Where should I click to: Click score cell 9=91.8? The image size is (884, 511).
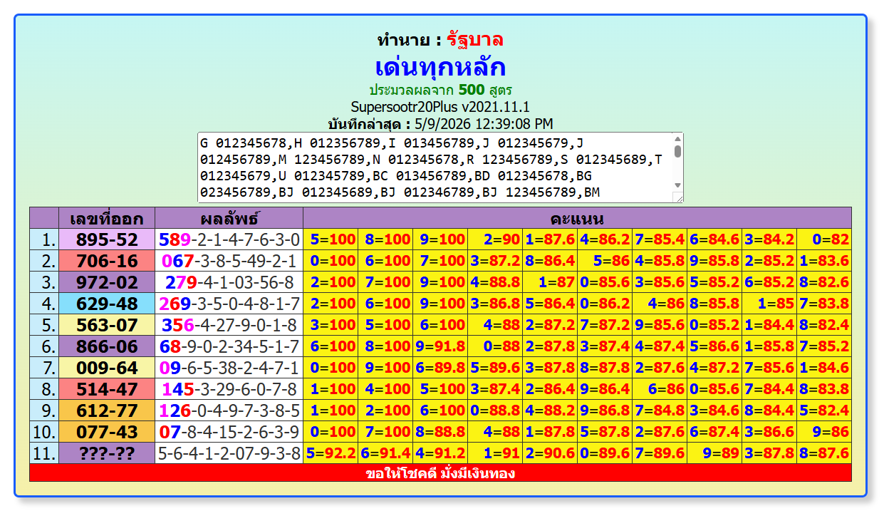(x=440, y=346)
